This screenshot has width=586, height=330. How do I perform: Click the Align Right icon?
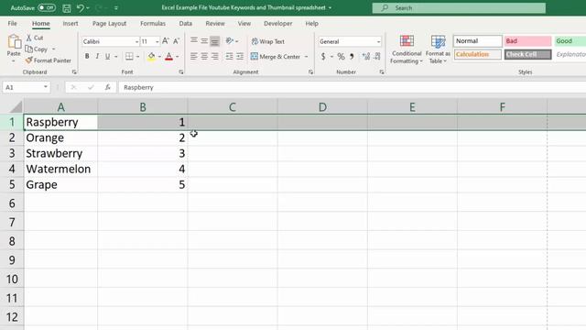pos(215,57)
